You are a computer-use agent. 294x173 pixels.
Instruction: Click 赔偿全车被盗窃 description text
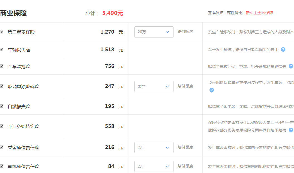click(247, 66)
